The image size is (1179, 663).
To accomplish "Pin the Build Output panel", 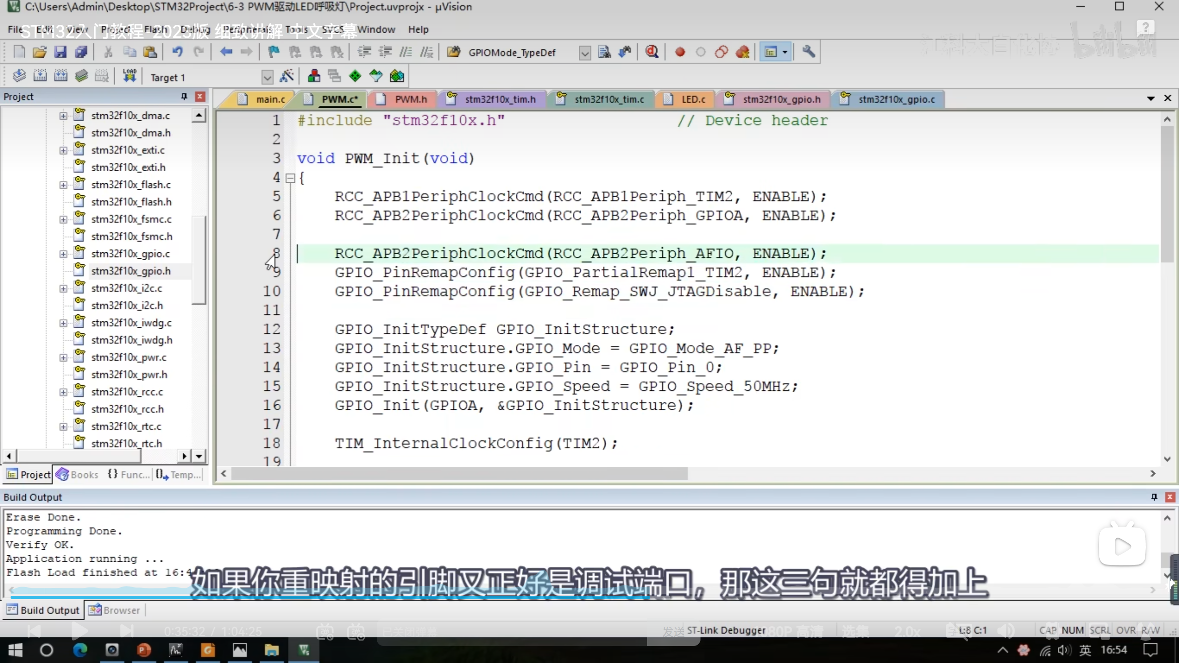I will point(1154,497).
